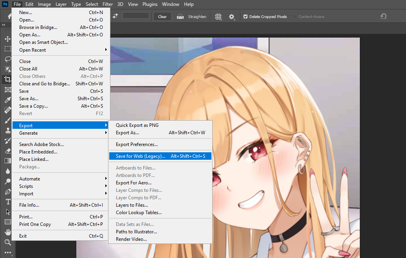406x258 pixels.
Task: Select the History Brush tool
Action: (x=7, y=141)
